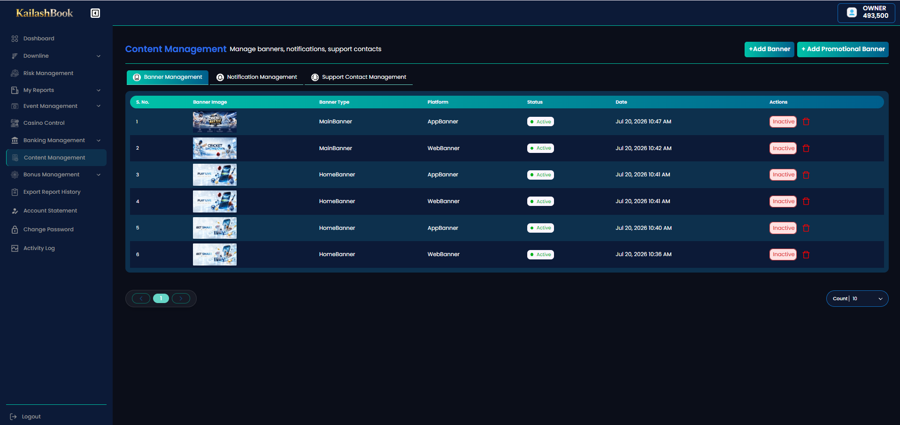Click the Activity Log icon
The image size is (900, 425).
click(15, 248)
